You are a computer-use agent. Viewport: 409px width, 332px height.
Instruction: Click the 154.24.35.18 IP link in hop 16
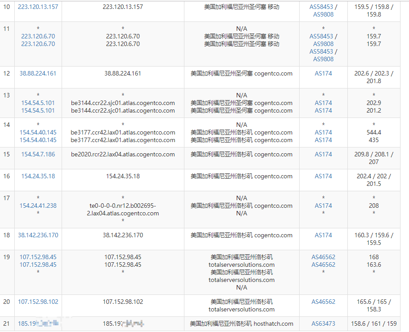coord(38,176)
